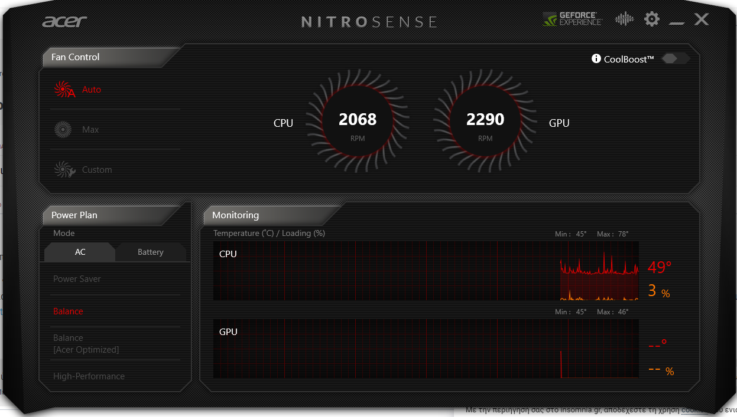The image size is (737, 417).
Task: Click 'Temperature (°C) / Loading (%)' label
Action: [269, 234]
